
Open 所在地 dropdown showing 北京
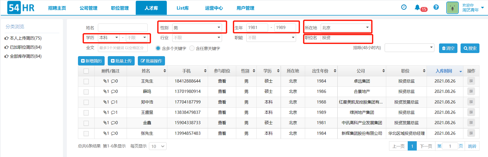[346, 27]
